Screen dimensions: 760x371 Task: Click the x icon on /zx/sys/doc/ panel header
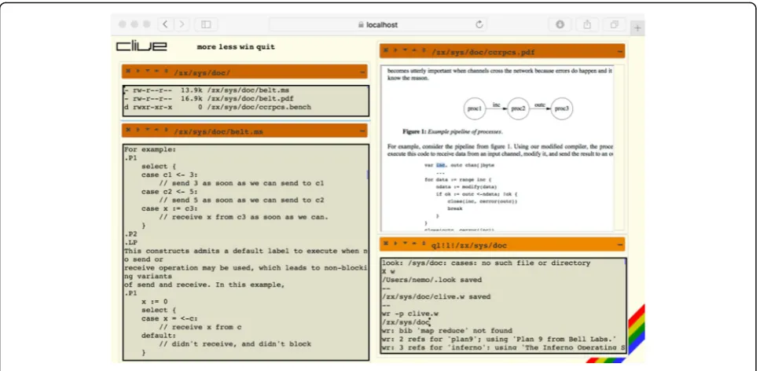[128, 72]
